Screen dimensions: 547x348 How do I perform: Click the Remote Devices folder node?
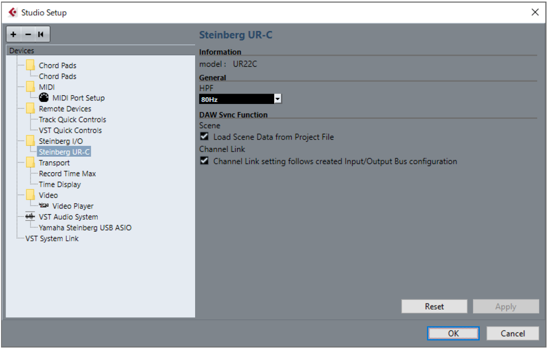tap(65, 109)
